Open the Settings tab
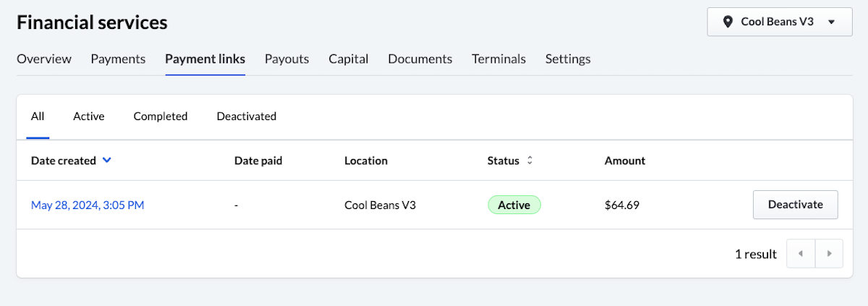 tap(568, 59)
